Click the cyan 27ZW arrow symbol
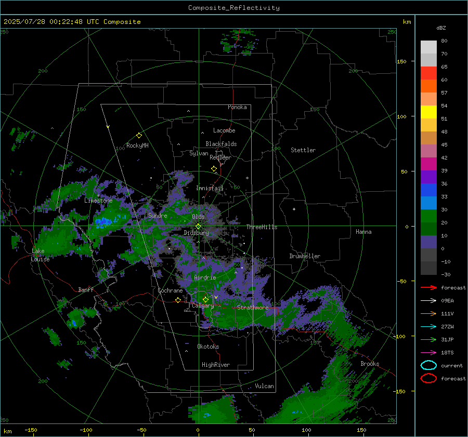 (x=428, y=327)
